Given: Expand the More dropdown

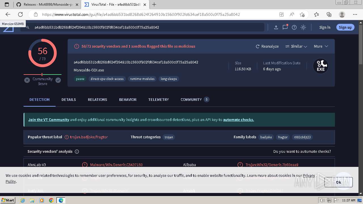Looking at the screenshot, I should 321,46.
